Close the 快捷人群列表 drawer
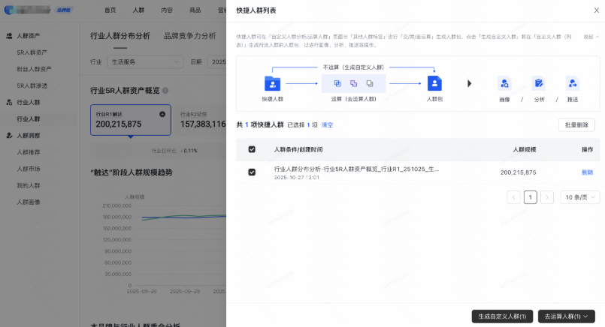The width and height of the screenshot is (605, 327). [x=597, y=10]
